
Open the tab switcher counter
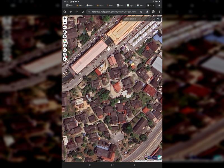pos(153,12)
